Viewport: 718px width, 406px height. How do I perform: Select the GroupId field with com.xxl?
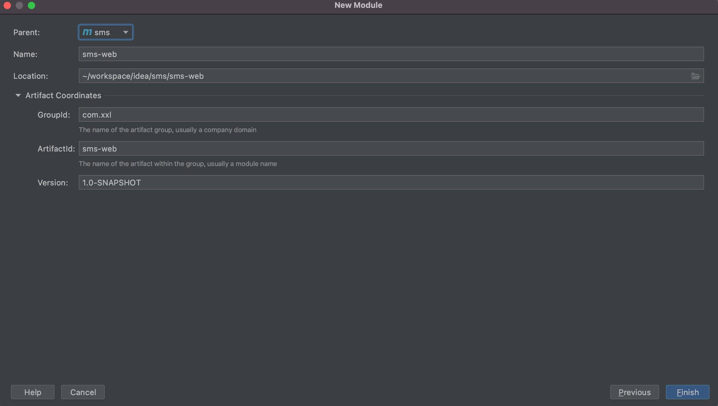391,115
